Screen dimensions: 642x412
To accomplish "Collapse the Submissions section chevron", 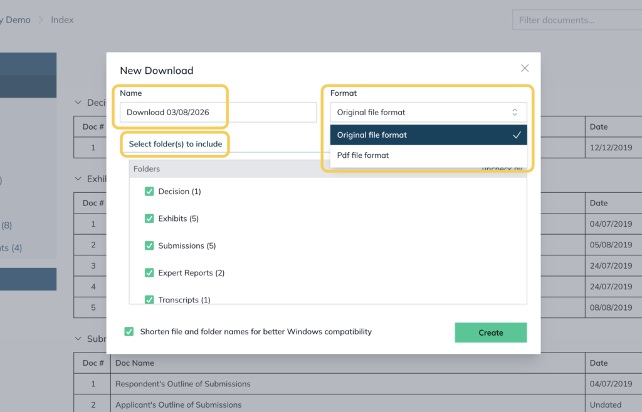I will click(x=78, y=338).
